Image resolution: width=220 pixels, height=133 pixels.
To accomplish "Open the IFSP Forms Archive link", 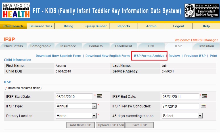I will point(149,56).
